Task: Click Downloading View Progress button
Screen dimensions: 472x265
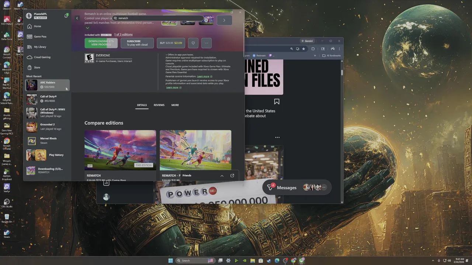Action: tap(101, 43)
